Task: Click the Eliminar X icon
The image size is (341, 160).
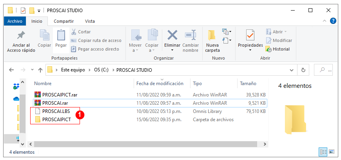Action: click(172, 35)
